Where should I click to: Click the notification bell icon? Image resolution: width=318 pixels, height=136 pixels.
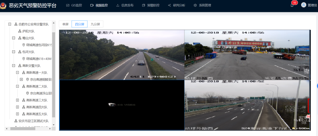pos(292,6)
